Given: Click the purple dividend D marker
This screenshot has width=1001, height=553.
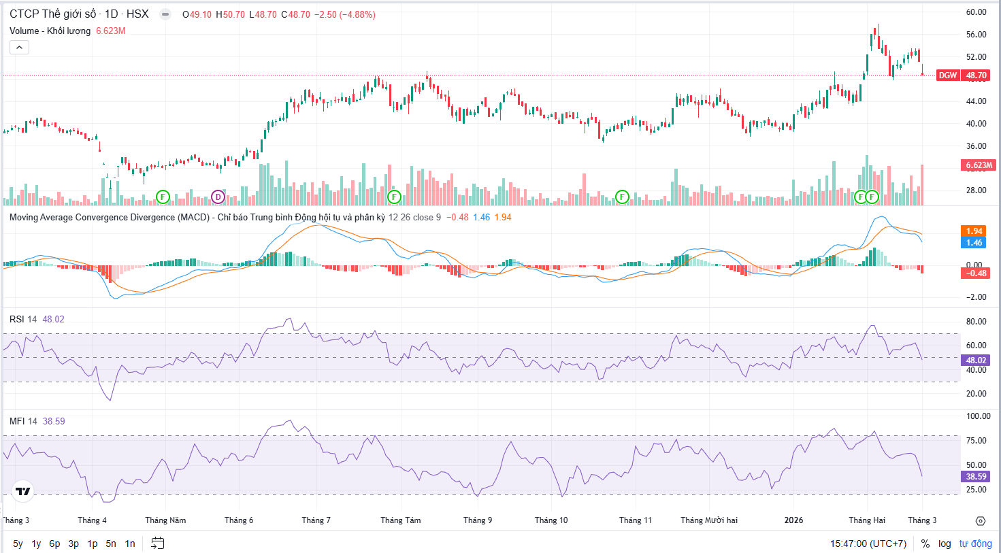Looking at the screenshot, I should (218, 197).
